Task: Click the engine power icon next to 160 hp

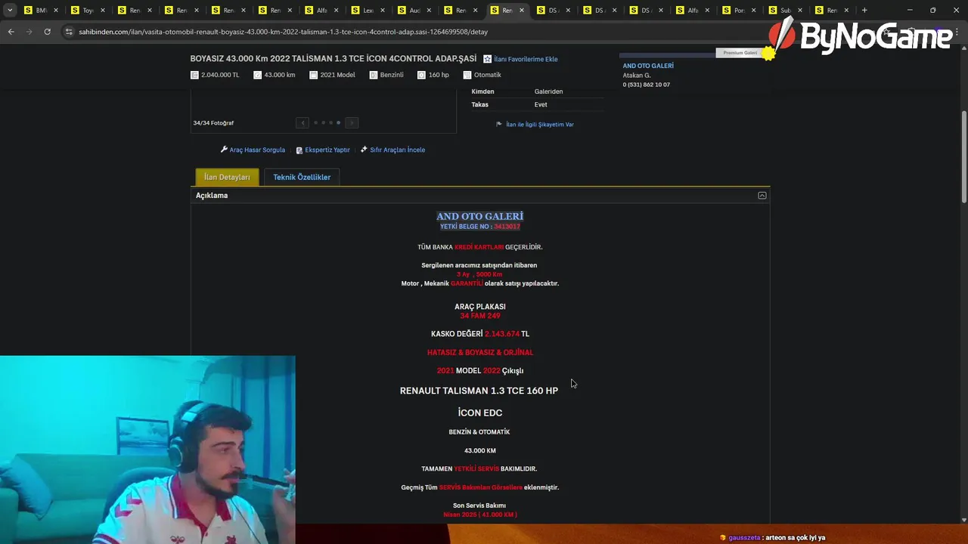Action: pos(421,75)
